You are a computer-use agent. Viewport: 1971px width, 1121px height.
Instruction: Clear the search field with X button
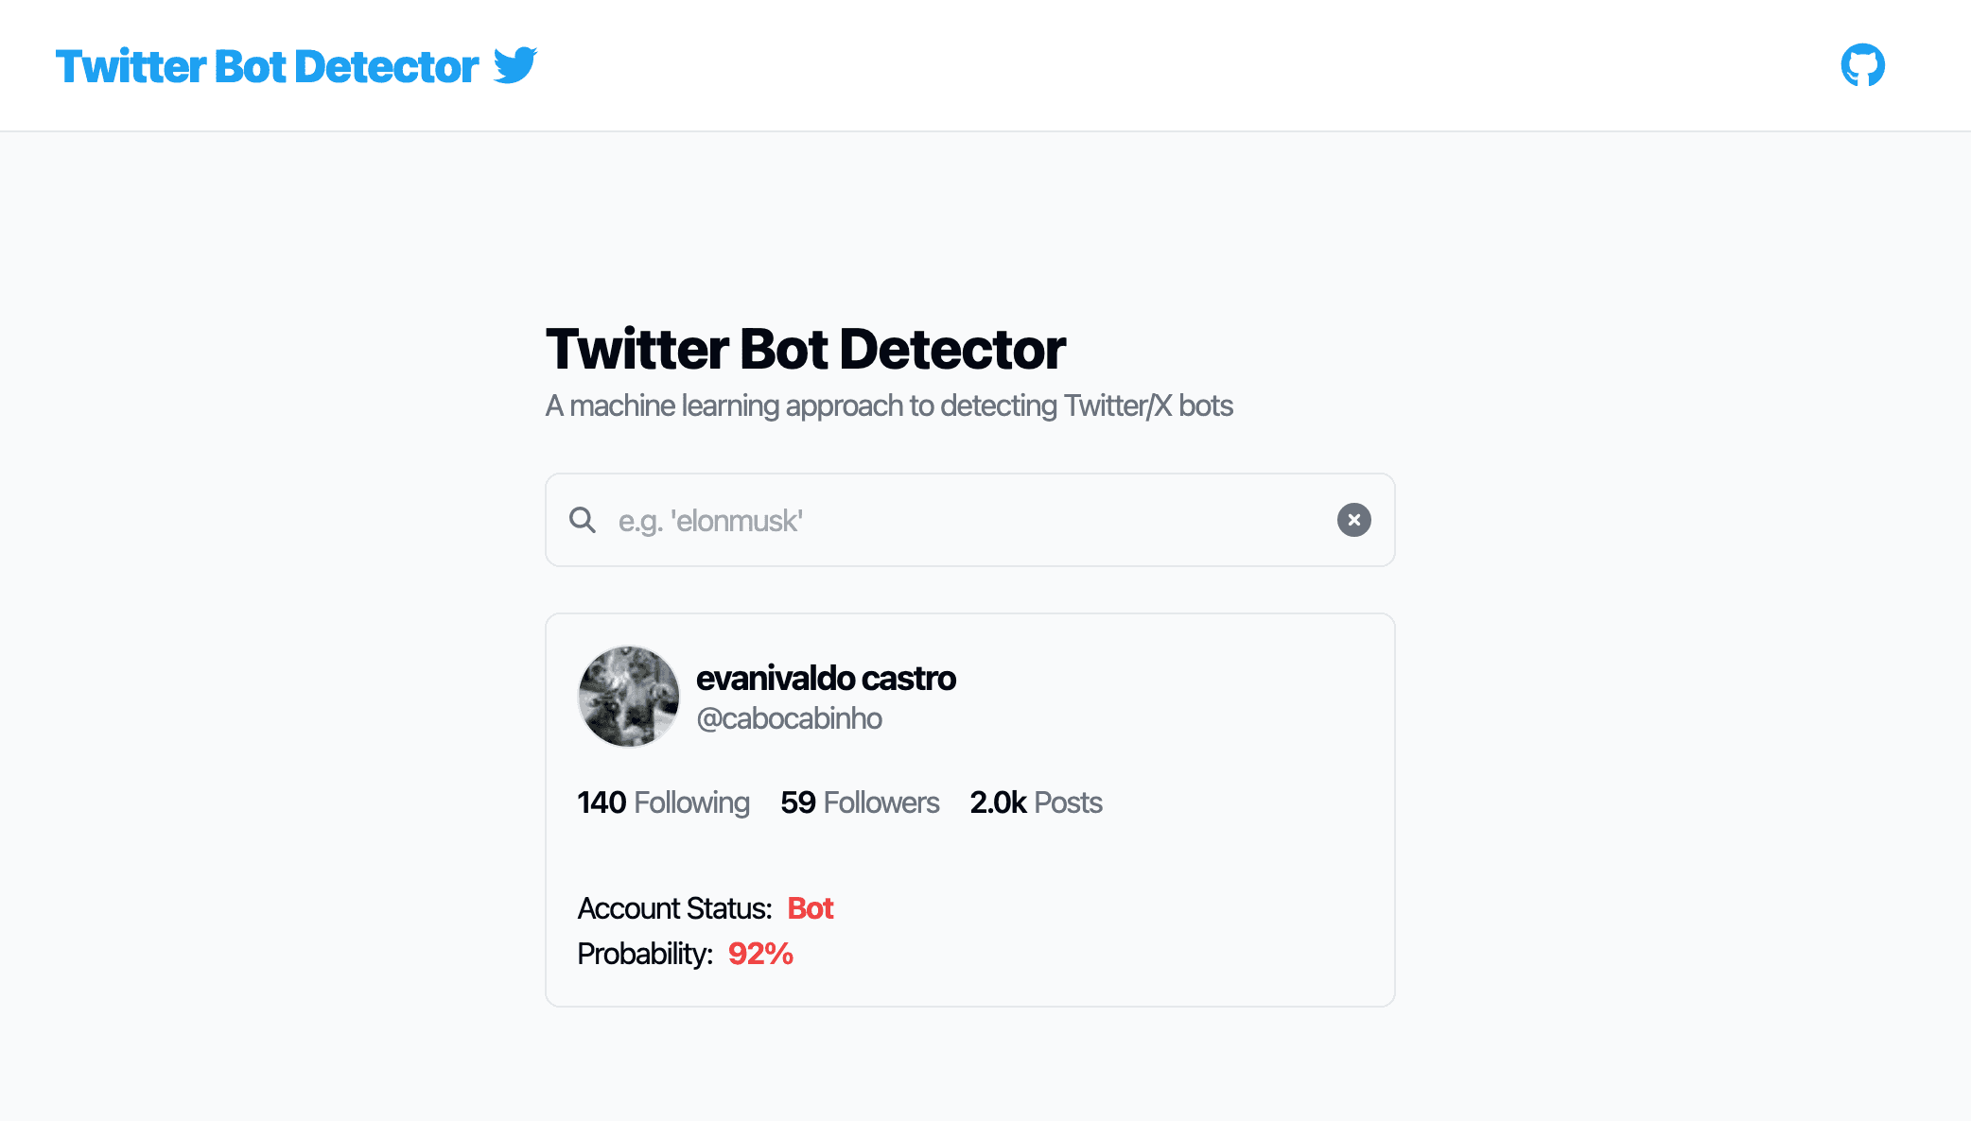pos(1353,520)
